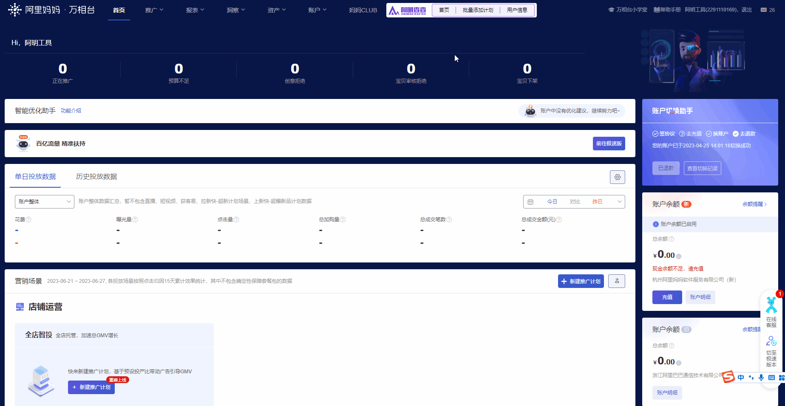
Task: Open 在线客服 floating support icon
Action: pos(771,312)
